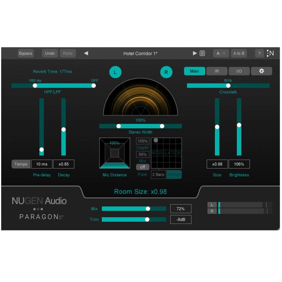
Task: Go to previous preset arrow
Action: tap(86, 53)
